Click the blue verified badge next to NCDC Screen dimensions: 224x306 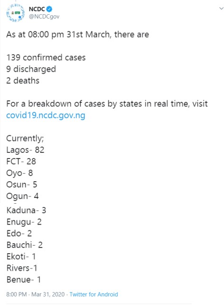[x=49, y=9]
